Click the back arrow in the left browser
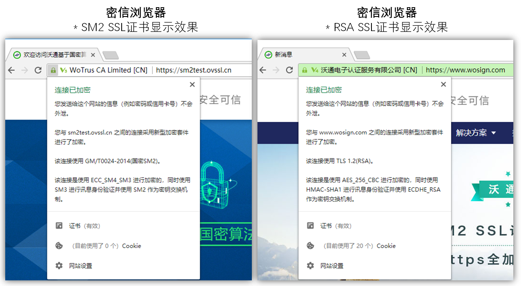The height and width of the screenshot is (286, 521). tap(11, 69)
